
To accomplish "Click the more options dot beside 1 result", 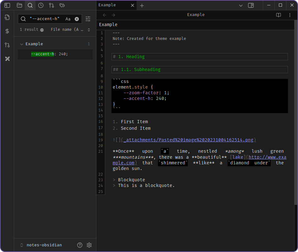I will point(42,30).
